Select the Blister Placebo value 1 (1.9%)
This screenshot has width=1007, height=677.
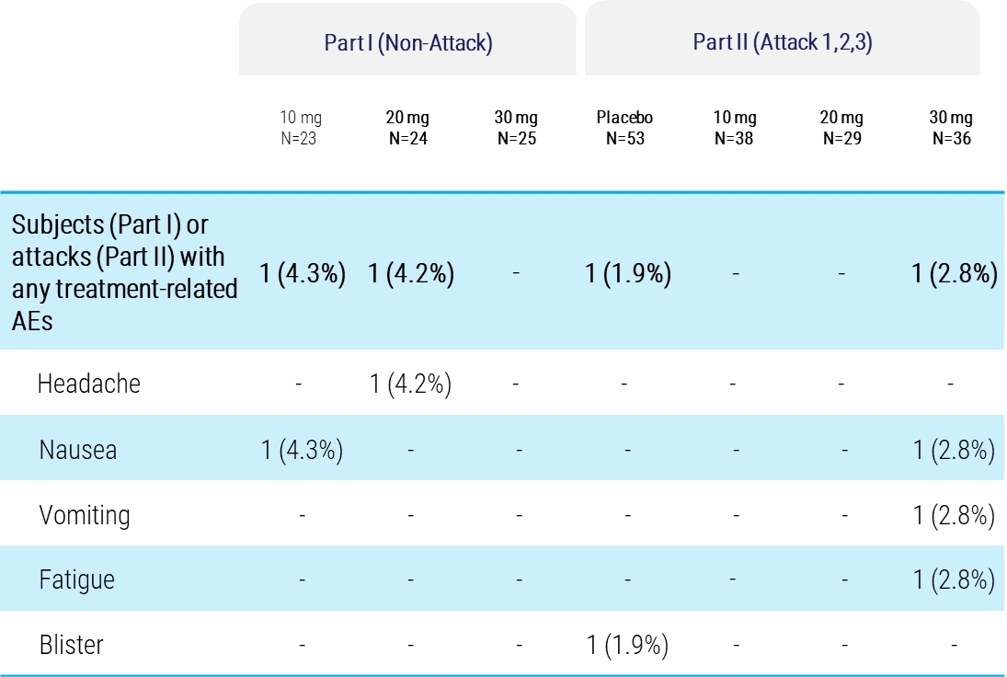pyautogui.click(x=626, y=645)
